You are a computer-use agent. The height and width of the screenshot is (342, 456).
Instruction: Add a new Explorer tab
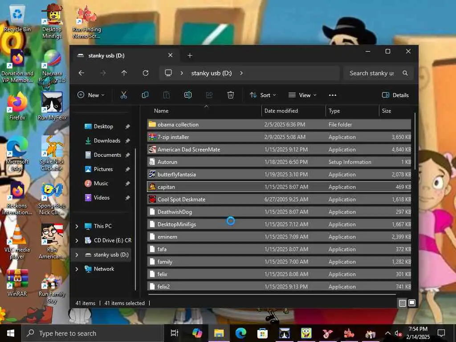(x=190, y=56)
